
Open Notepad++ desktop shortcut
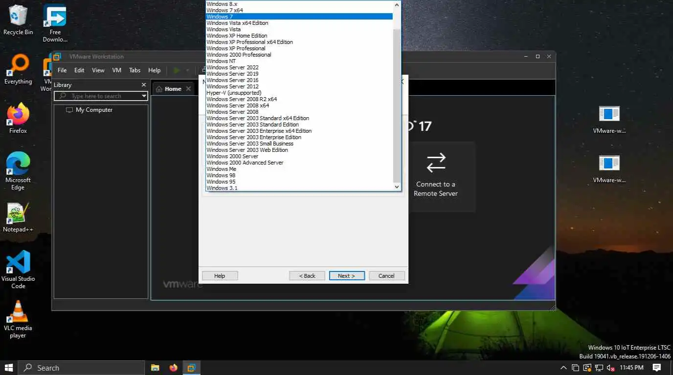tap(18, 217)
